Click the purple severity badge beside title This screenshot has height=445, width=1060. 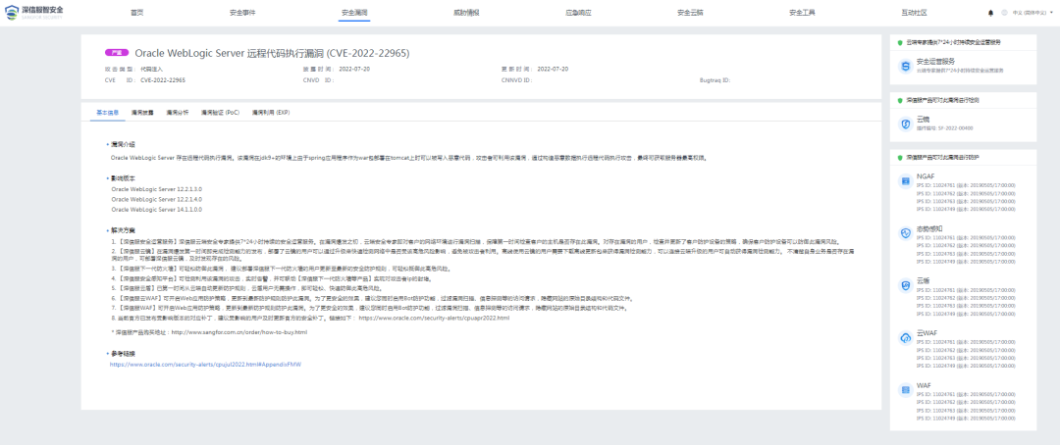[x=117, y=53]
